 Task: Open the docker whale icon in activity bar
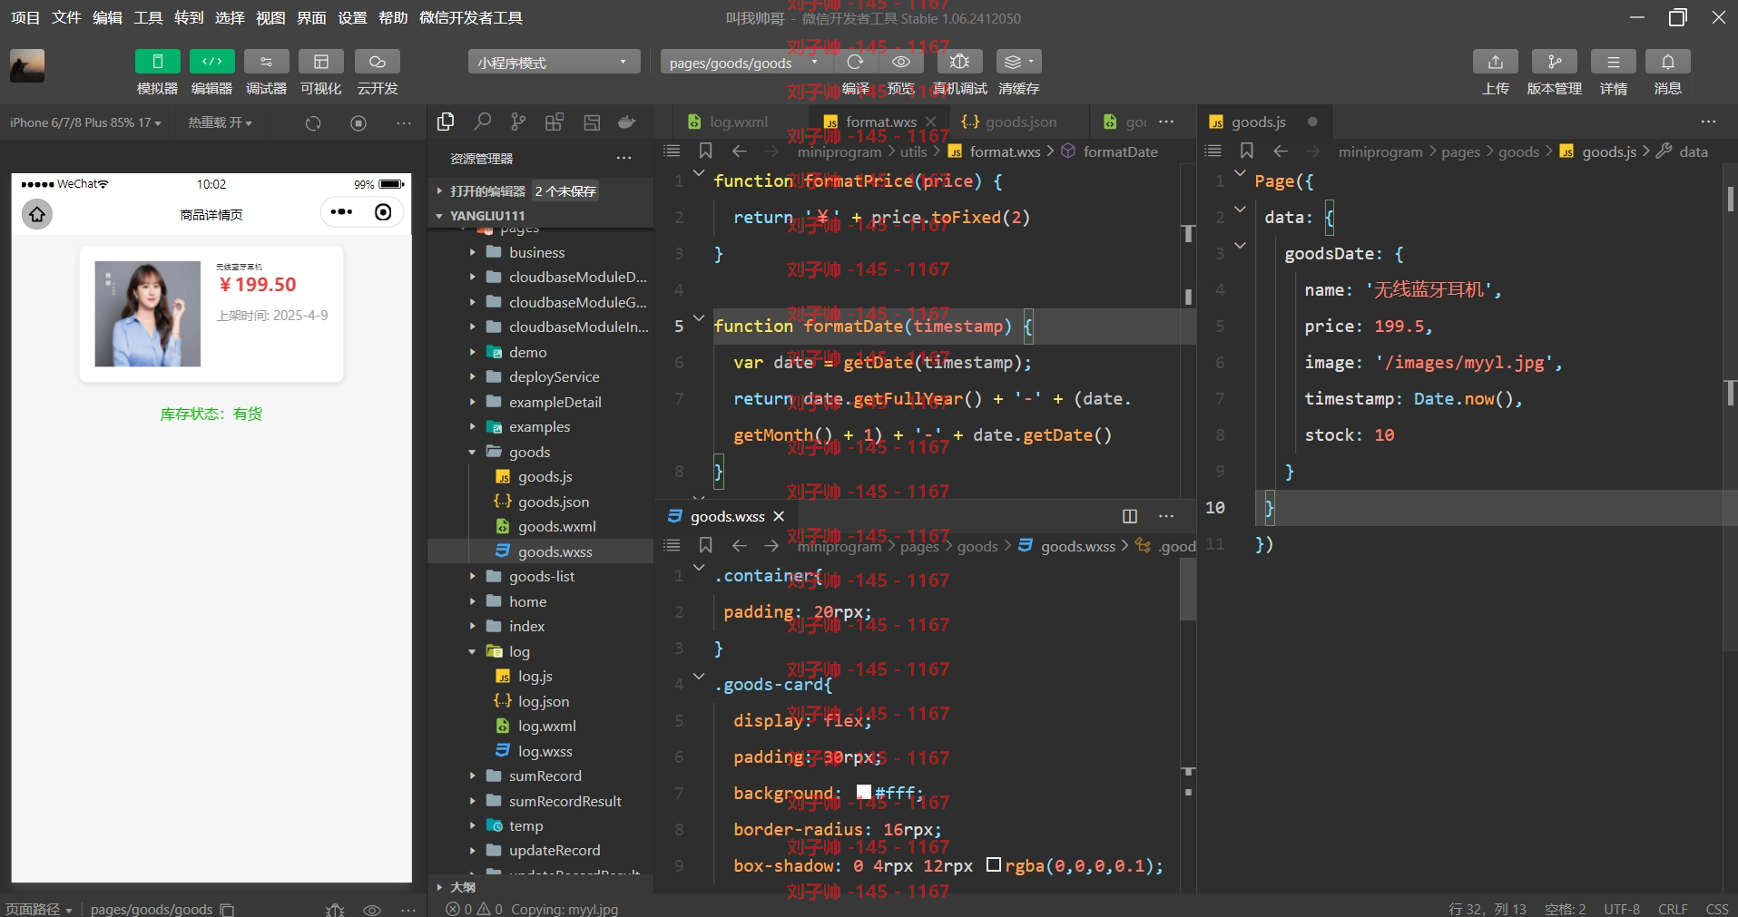click(626, 122)
